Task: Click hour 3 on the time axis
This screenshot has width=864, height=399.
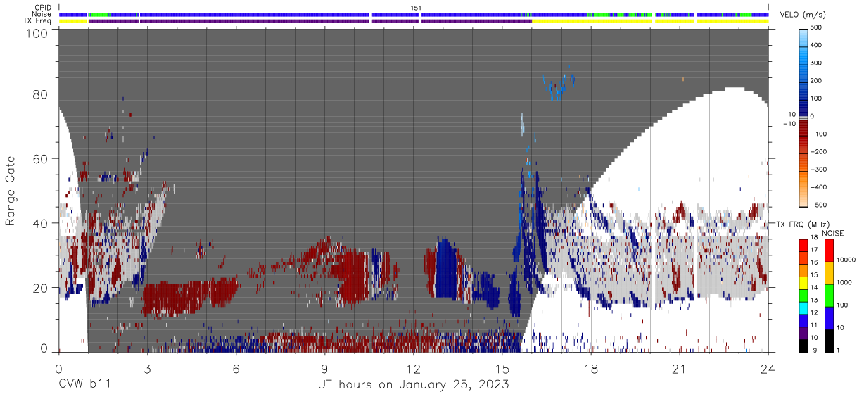Action: point(147,368)
